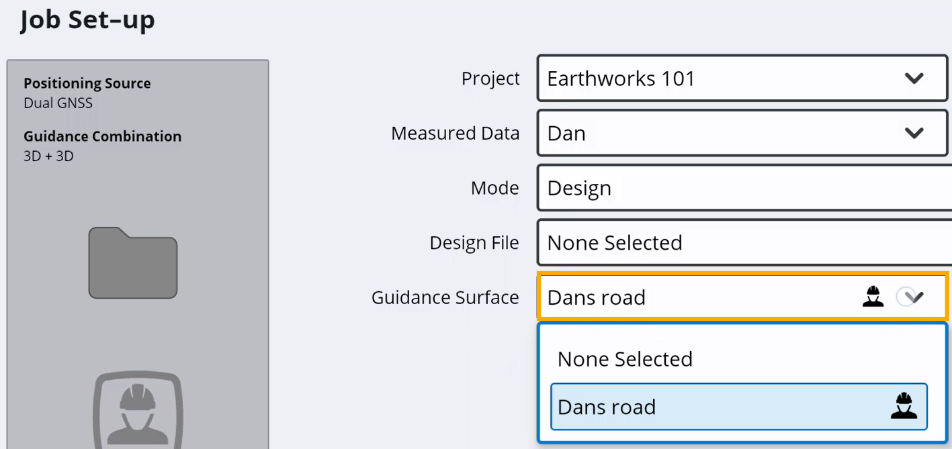Image resolution: width=952 pixels, height=449 pixels.
Task: Click the Earthworks 101 project value
Action: pos(621,79)
